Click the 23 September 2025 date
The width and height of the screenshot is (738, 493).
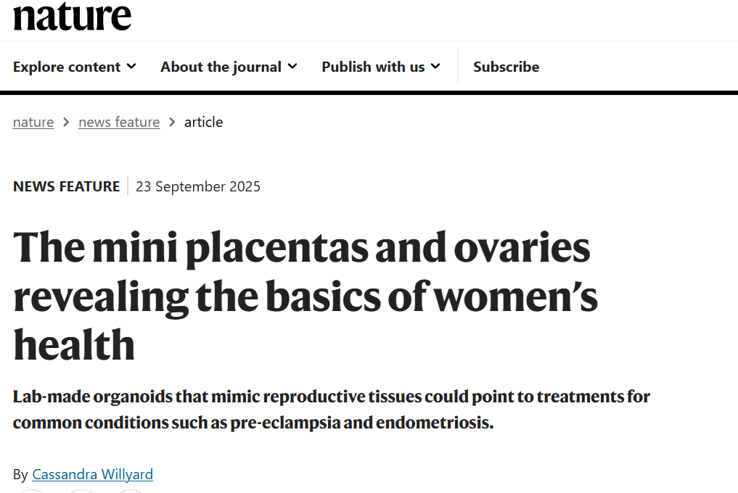197,186
